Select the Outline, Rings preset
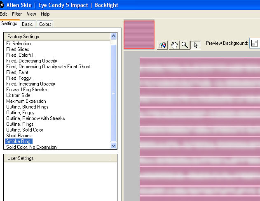The height and width of the screenshot is (201, 260). (20, 124)
